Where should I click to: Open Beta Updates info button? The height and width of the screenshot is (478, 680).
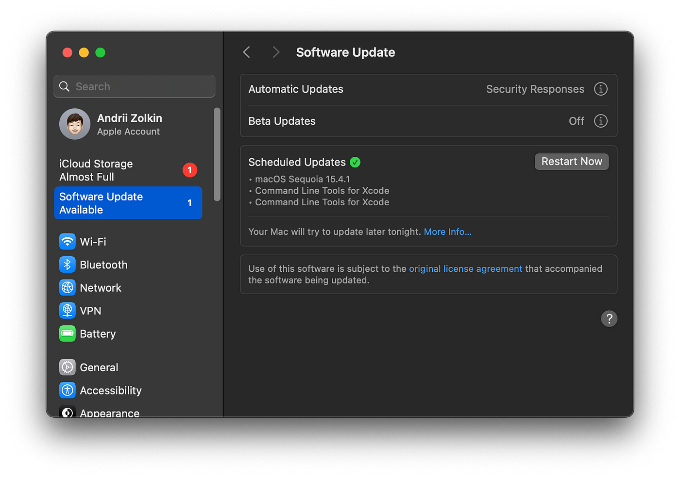click(x=601, y=121)
